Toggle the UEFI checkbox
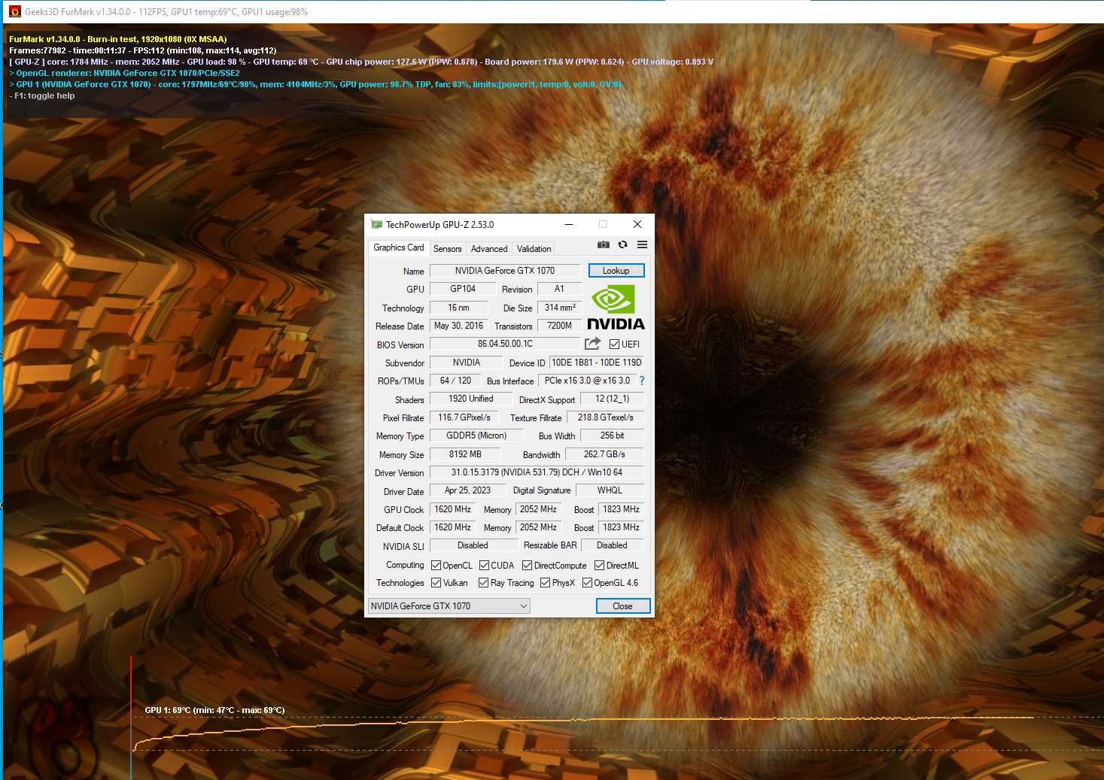This screenshot has width=1104, height=780. [x=614, y=344]
